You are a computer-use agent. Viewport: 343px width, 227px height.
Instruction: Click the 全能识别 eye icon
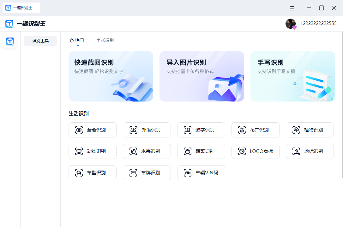(x=79, y=130)
